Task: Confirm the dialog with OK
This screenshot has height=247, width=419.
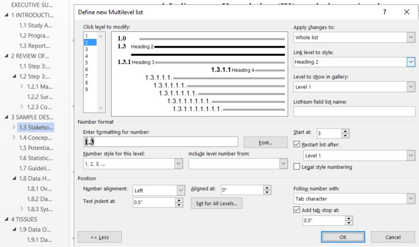Action: point(343,237)
